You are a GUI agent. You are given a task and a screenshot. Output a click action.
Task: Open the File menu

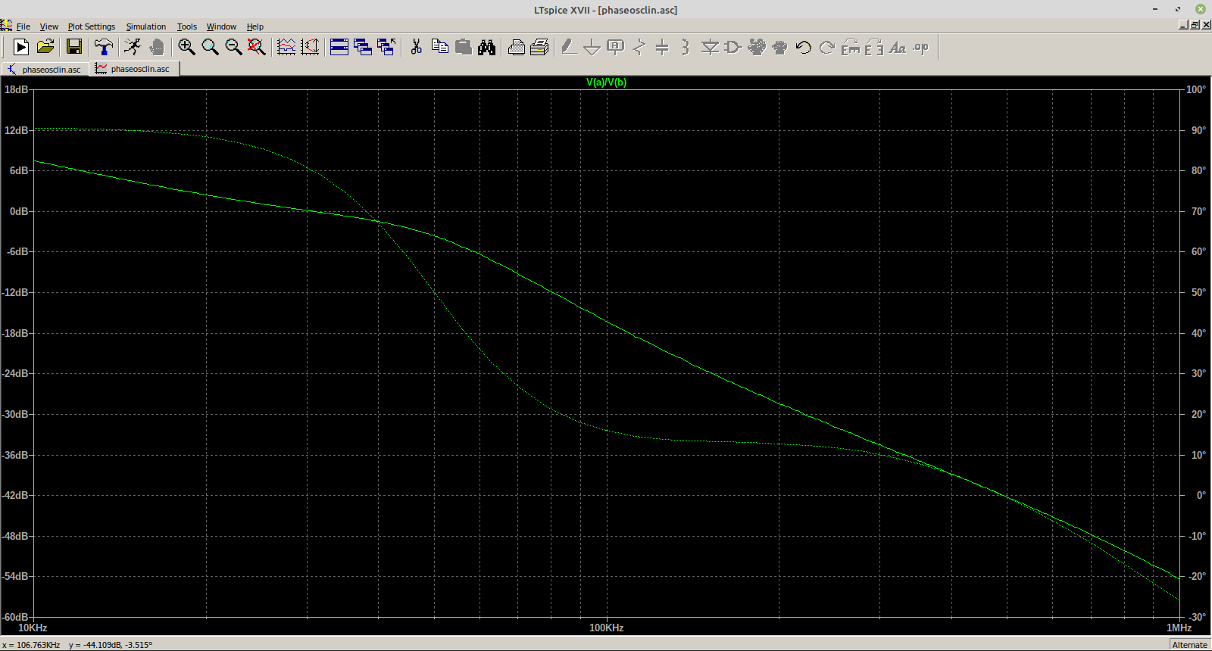tap(23, 26)
